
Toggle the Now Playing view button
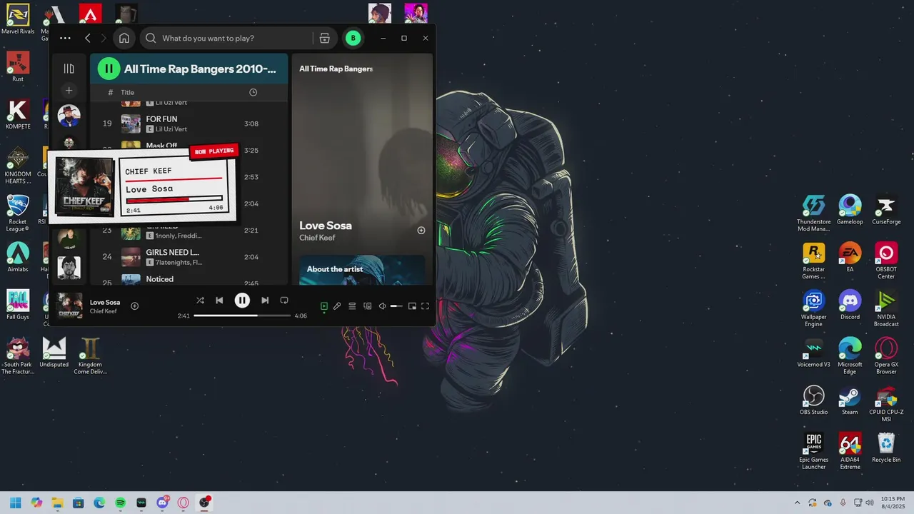click(x=323, y=306)
